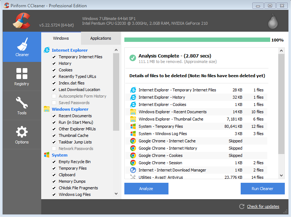Click the System Windows flag category icon
The height and width of the screenshot is (217, 291).
click(x=47, y=155)
